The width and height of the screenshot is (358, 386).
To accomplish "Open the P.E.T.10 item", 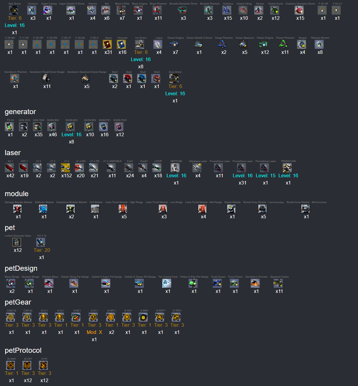I will click(41, 242).
